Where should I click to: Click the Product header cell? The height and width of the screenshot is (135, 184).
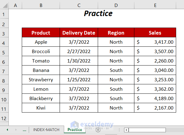[x=41, y=33]
